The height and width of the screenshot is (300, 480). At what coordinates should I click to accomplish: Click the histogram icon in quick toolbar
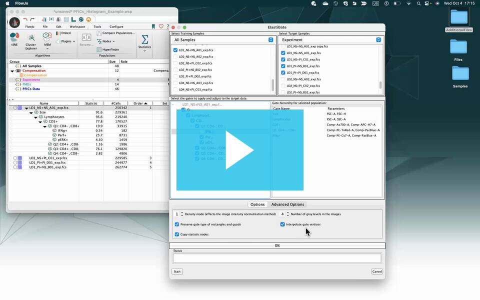pos(59,19)
